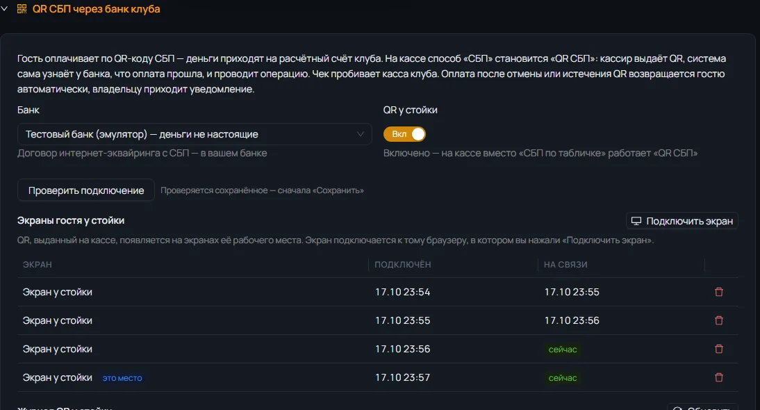The width and height of the screenshot is (760, 410).
Task: Click "Экран у стойки" name beside "это место"
Action: point(57,377)
